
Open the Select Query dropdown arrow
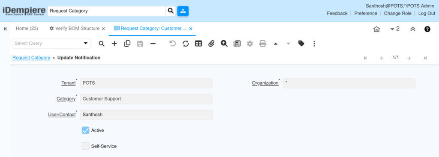pyautogui.click(x=86, y=44)
